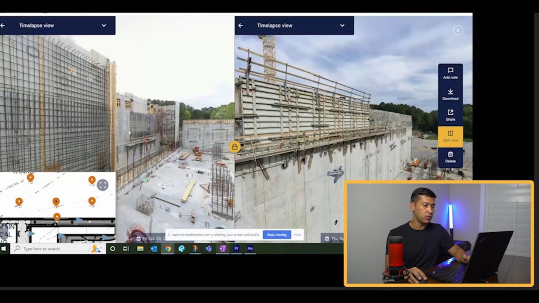The width and height of the screenshot is (539, 303).
Task: Select the active dark-centered map pin
Action: [56, 202]
